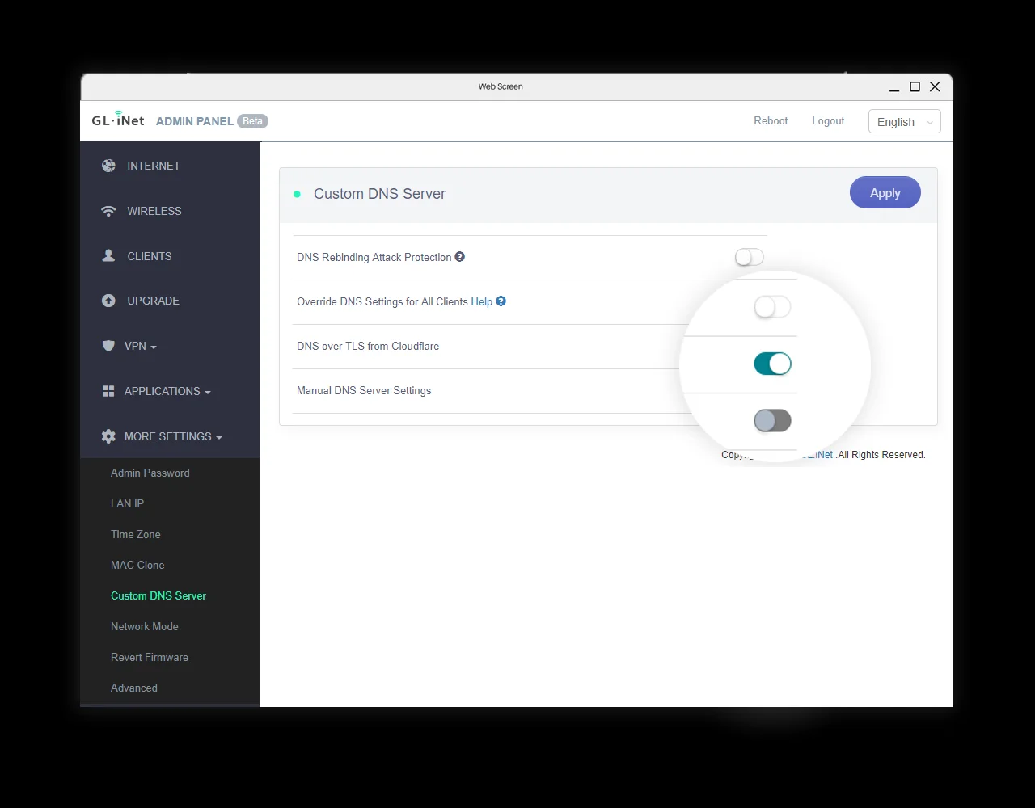This screenshot has width=1035, height=808.
Task: Select Custom DNS Server in the sidebar
Action: click(158, 595)
